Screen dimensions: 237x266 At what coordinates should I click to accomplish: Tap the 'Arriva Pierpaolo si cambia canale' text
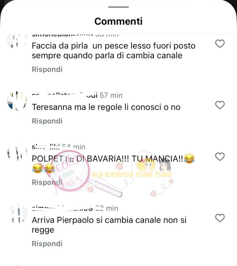(109, 225)
